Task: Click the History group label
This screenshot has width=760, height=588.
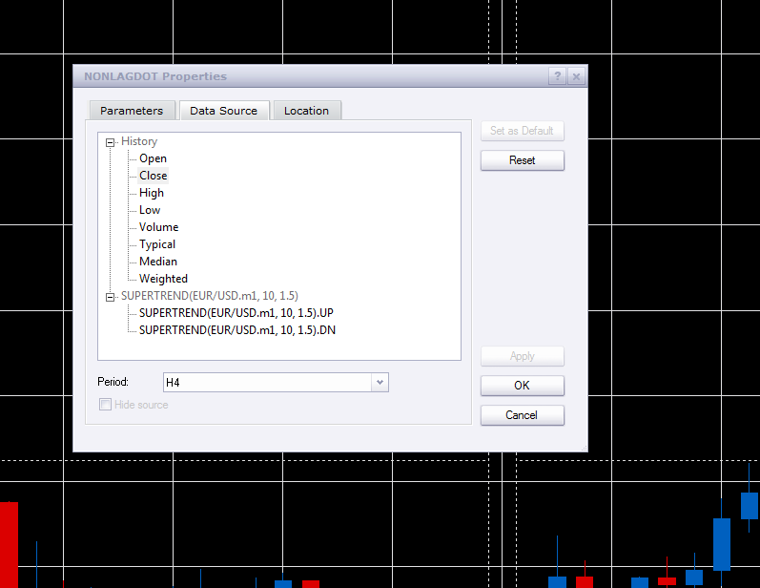Action: pyautogui.click(x=139, y=141)
